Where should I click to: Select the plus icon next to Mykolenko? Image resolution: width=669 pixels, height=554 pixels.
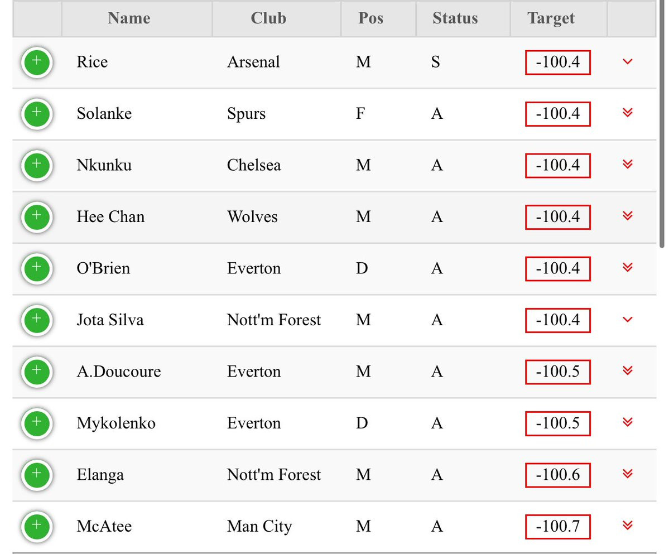click(37, 423)
